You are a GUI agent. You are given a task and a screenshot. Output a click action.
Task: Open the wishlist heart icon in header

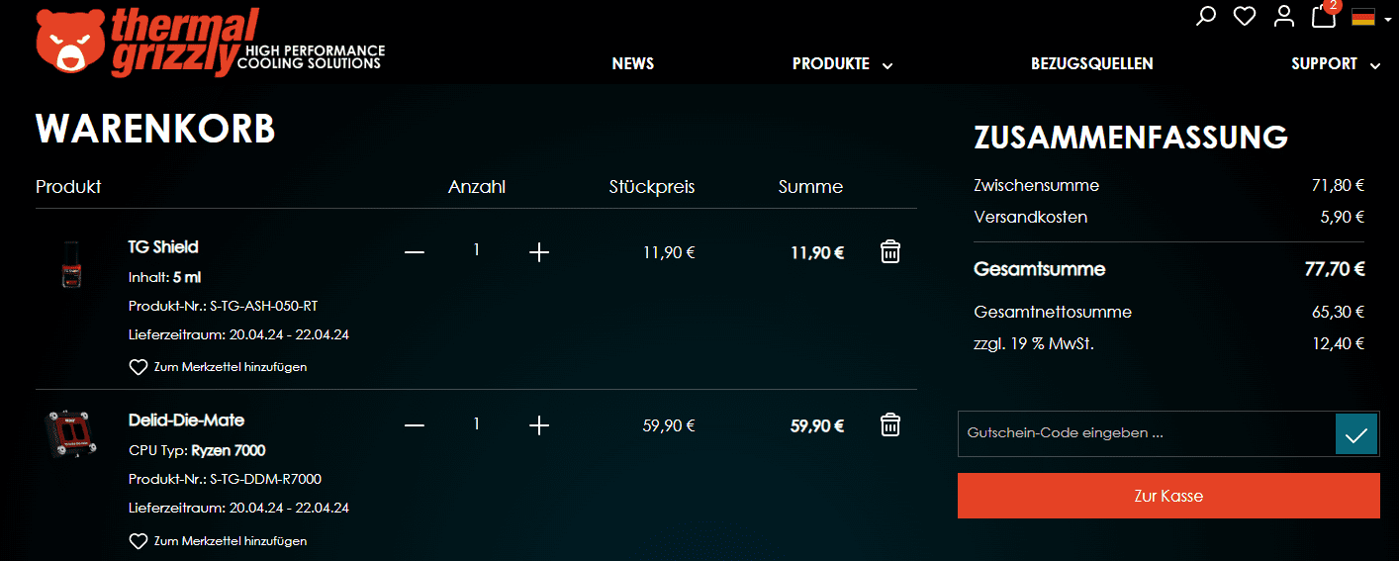tap(1245, 17)
